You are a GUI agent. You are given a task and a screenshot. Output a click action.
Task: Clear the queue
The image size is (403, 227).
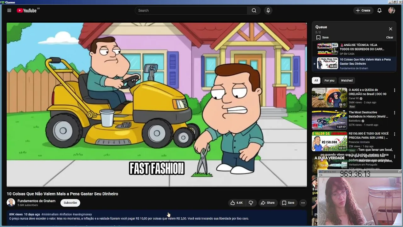[x=389, y=37]
